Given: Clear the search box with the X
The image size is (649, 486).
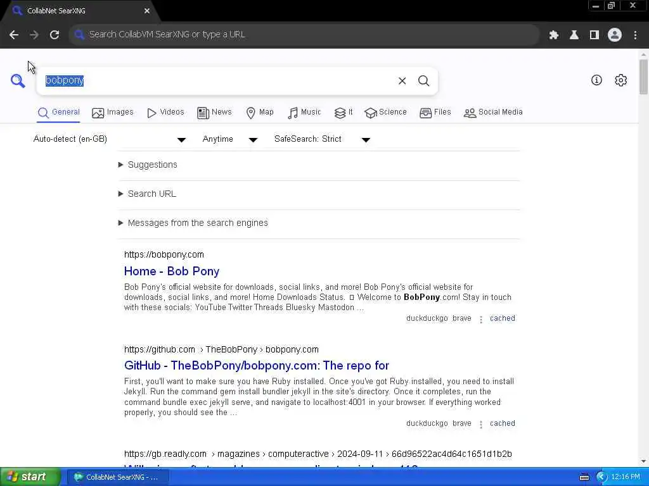Looking at the screenshot, I should click(x=402, y=80).
